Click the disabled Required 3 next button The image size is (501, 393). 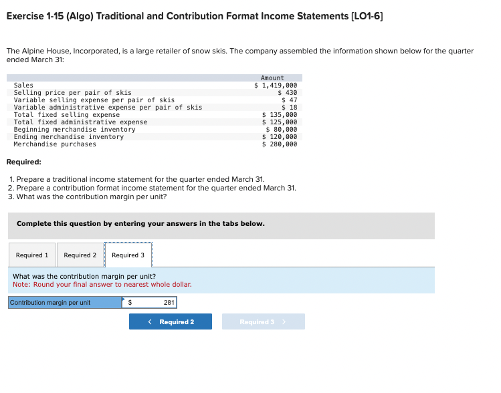(x=264, y=321)
